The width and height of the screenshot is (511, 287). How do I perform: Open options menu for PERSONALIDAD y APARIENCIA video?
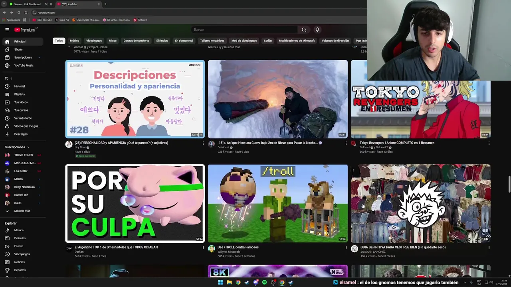pyautogui.click(x=203, y=143)
